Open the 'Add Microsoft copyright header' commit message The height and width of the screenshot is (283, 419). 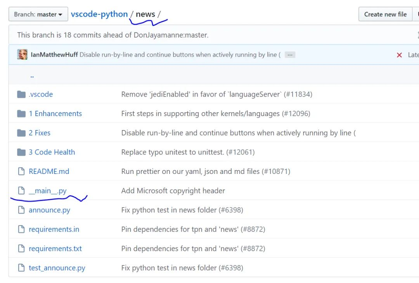coord(173,191)
